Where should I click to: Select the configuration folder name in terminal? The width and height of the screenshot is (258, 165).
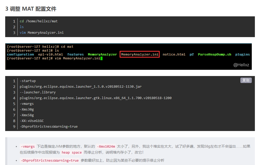[x=20, y=54]
